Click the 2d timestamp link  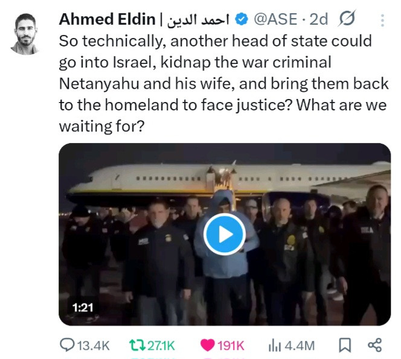pyautogui.click(x=319, y=19)
